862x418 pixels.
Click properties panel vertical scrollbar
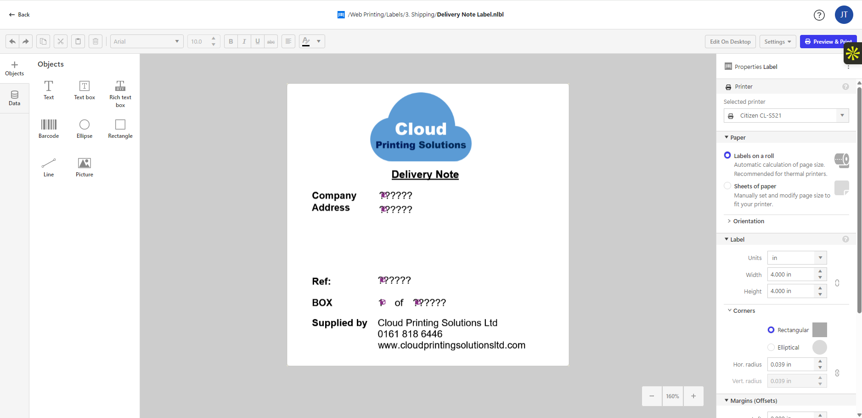[x=859, y=200]
